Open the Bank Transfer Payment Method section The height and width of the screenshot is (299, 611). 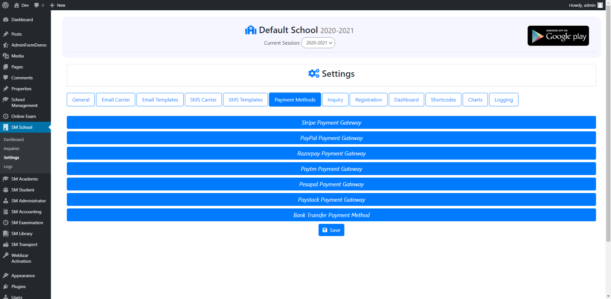[x=331, y=215]
